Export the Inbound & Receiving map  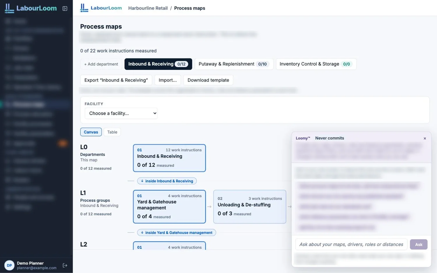point(116,80)
